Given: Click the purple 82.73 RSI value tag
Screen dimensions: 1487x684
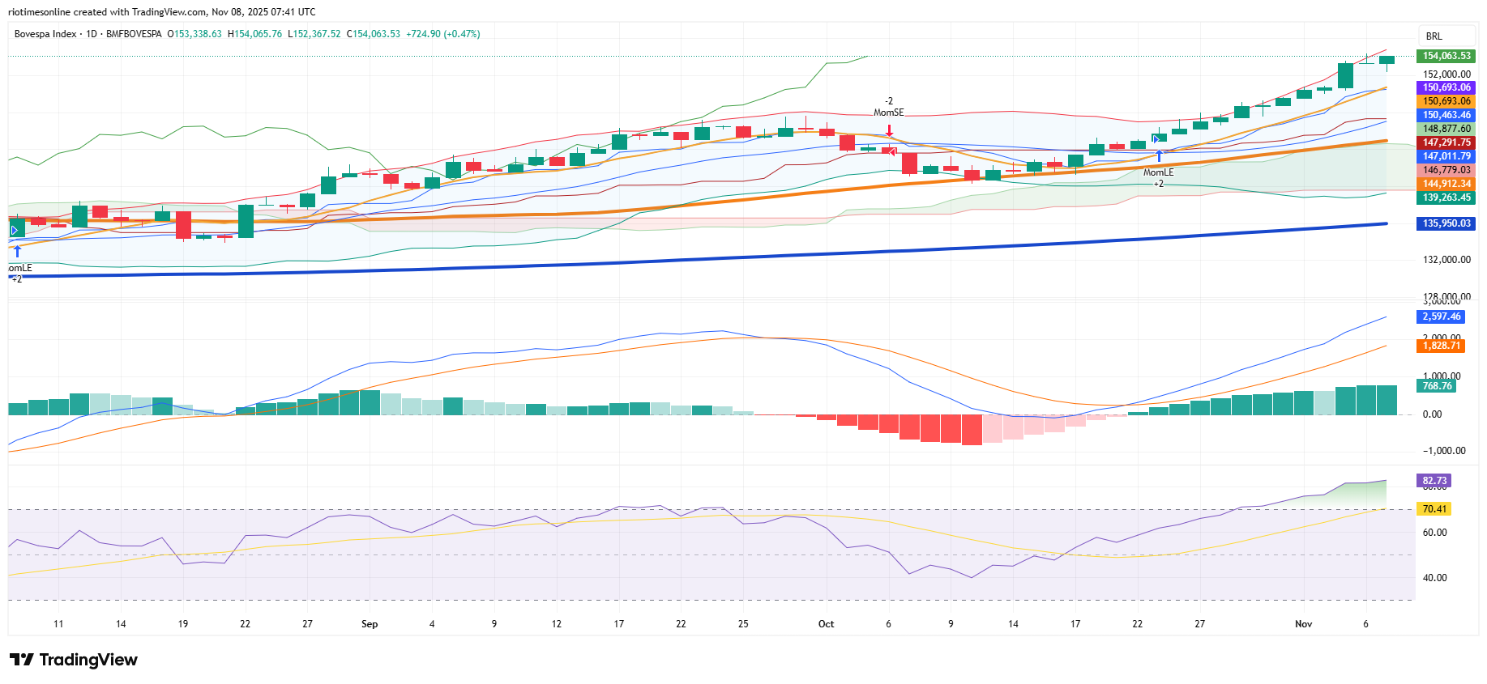Looking at the screenshot, I should coord(1434,481).
